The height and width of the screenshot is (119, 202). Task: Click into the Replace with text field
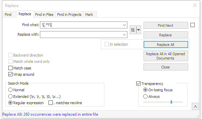point(81,35)
